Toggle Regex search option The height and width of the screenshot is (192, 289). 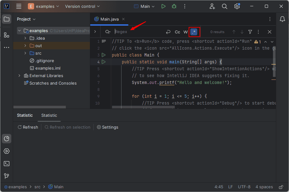194,32
